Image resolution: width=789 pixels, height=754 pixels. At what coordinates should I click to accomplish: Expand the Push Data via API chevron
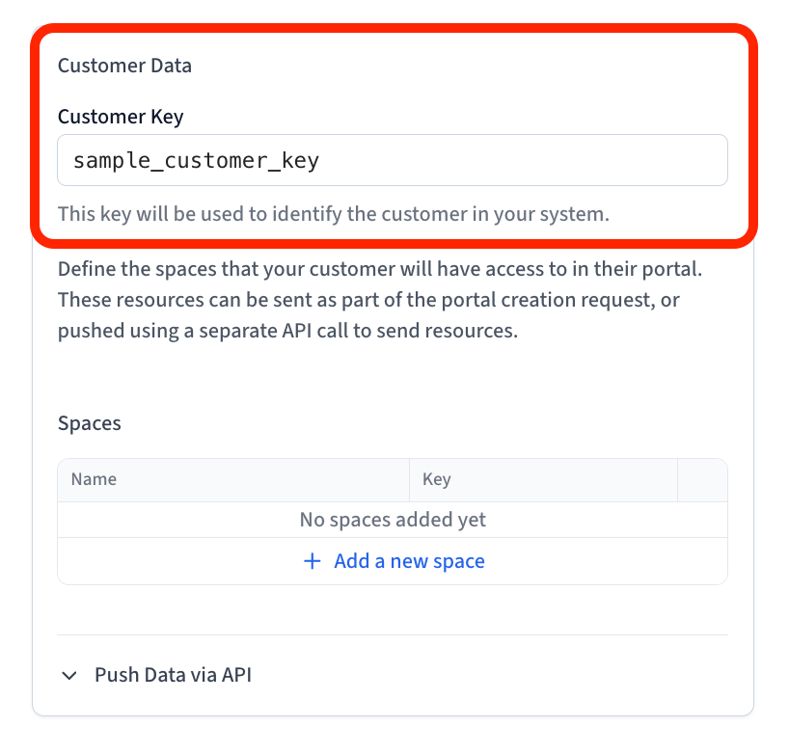[x=69, y=676]
